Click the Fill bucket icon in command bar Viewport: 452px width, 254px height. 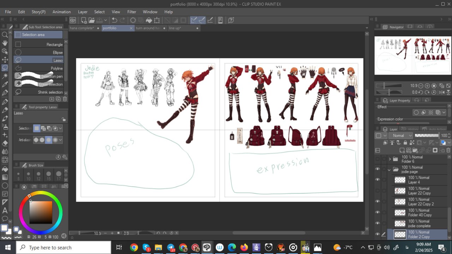(x=149, y=20)
